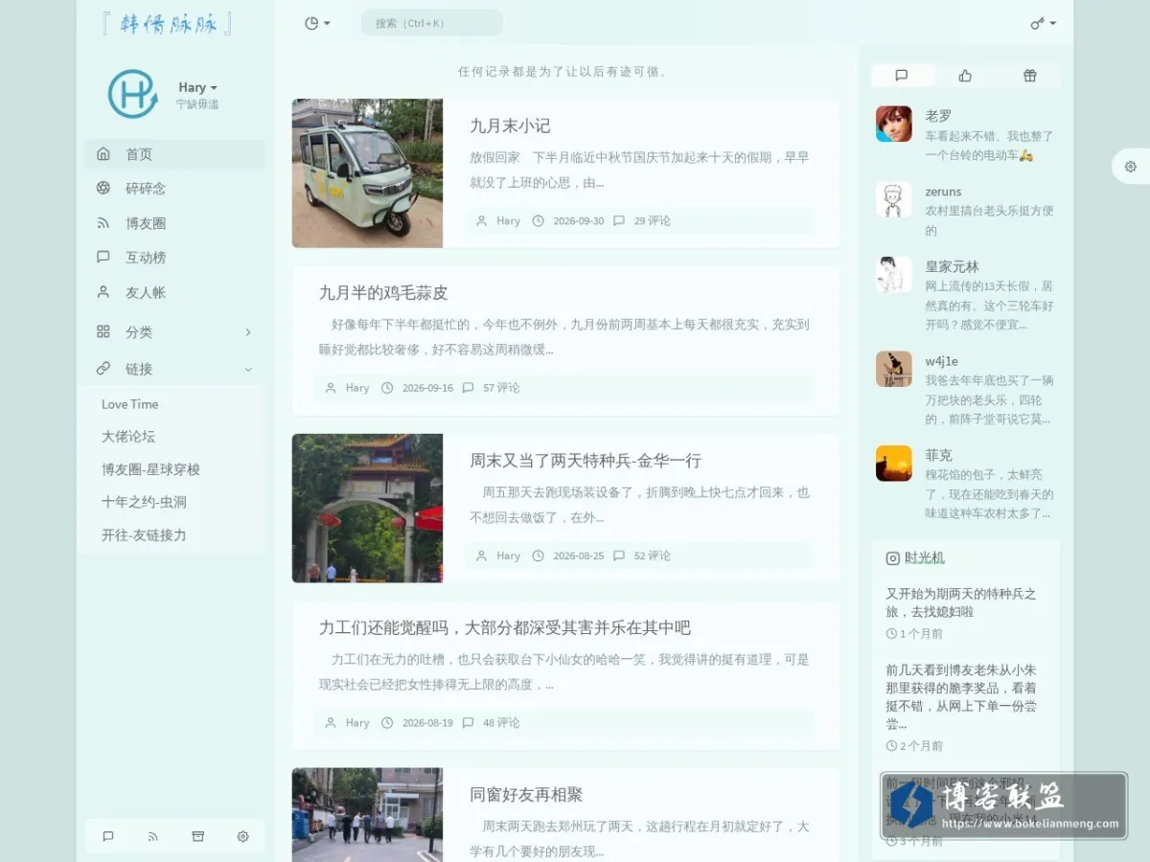
Task: Click the tricycle thumbnail of 九月末小记
Action: (x=367, y=173)
